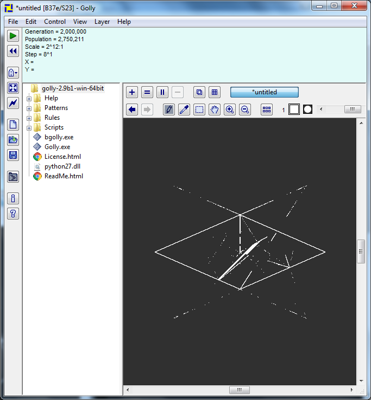Click the white circle icon swatch

(x=307, y=109)
